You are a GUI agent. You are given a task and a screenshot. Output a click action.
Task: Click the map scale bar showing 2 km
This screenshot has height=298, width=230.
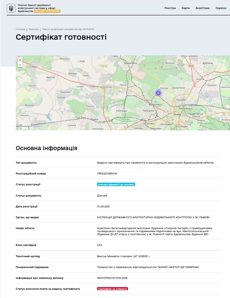tap(24, 125)
